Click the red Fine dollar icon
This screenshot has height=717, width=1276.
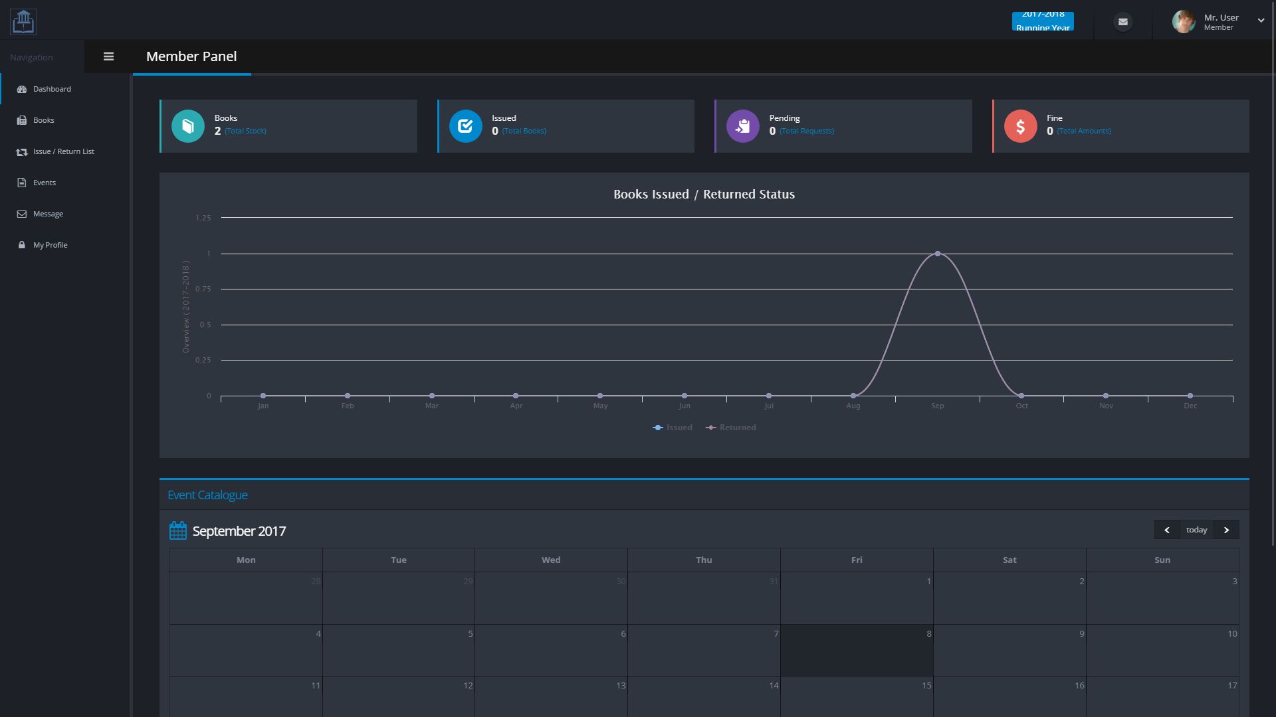1020,126
